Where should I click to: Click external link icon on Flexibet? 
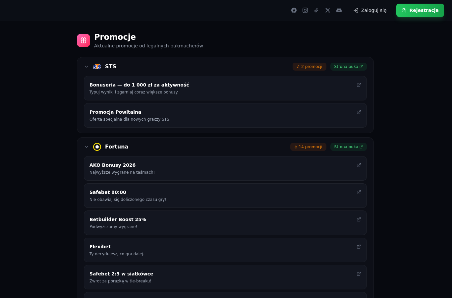coord(359,247)
